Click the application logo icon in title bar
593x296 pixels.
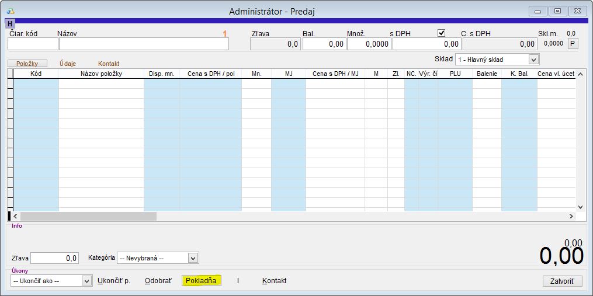pyautogui.click(x=11, y=11)
